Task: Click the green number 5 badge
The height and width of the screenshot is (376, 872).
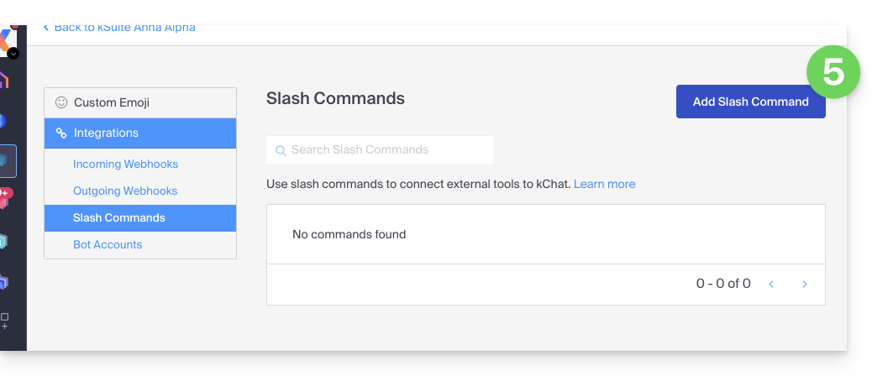Action: click(833, 72)
